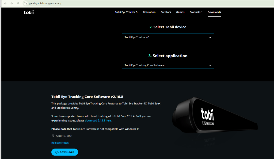Click the 'April 13, 2021' date text
Viewport: 274px width, 159px height.
(x=64, y=136)
